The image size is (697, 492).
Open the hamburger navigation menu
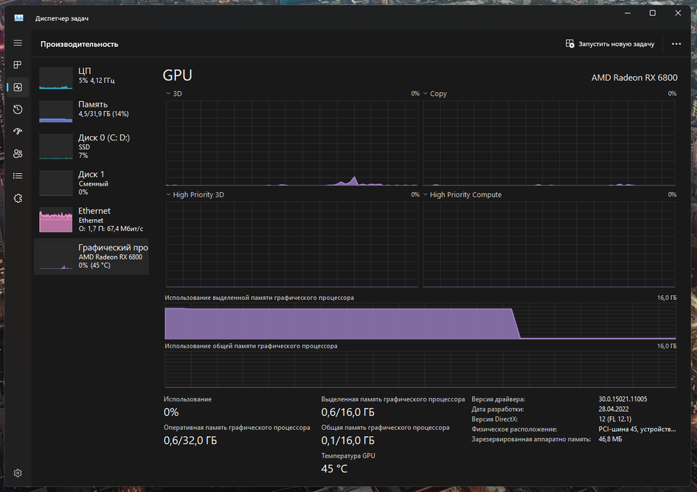17,43
